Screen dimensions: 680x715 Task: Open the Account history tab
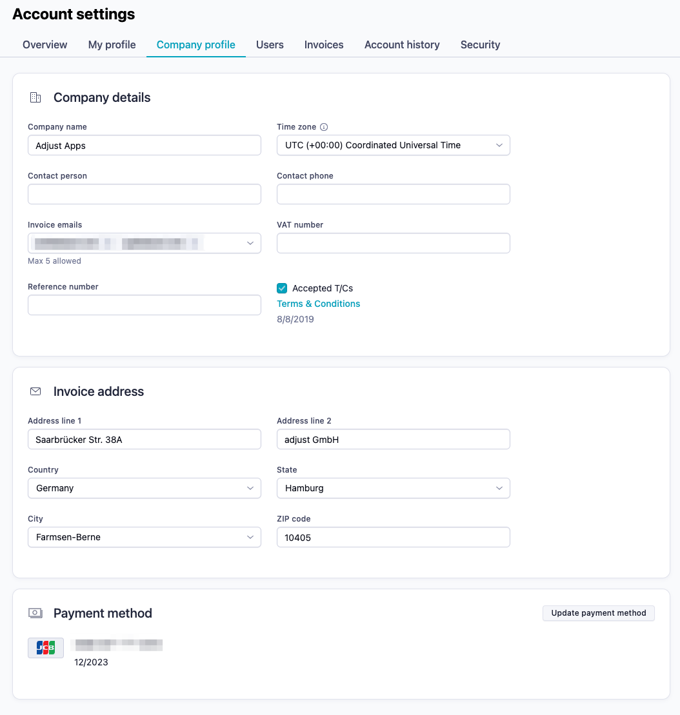401,44
